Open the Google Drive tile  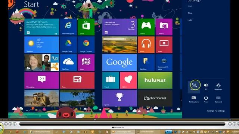(x=68, y=45)
